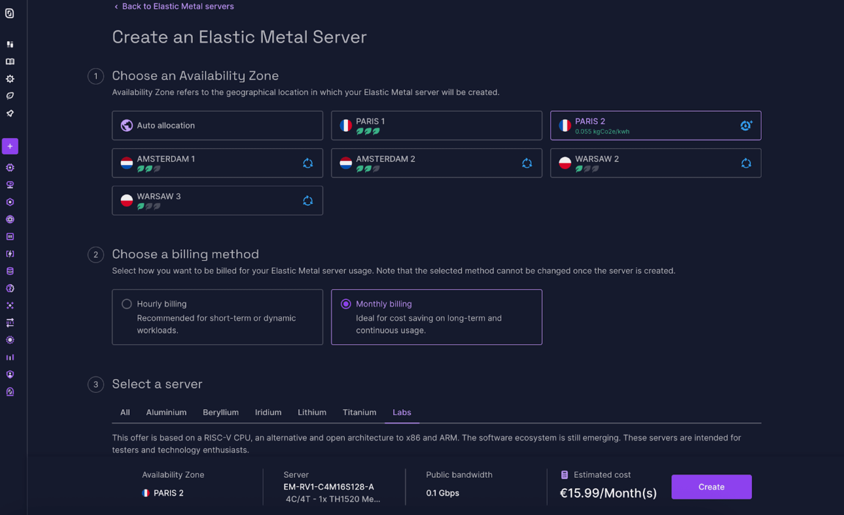Image resolution: width=844 pixels, height=515 pixels.
Task: Open documentation book icon in sidebar
Action: [10, 61]
